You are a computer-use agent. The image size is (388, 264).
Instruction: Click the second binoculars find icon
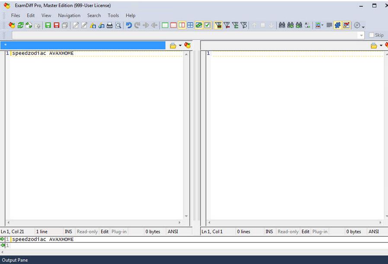(x=291, y=25)
